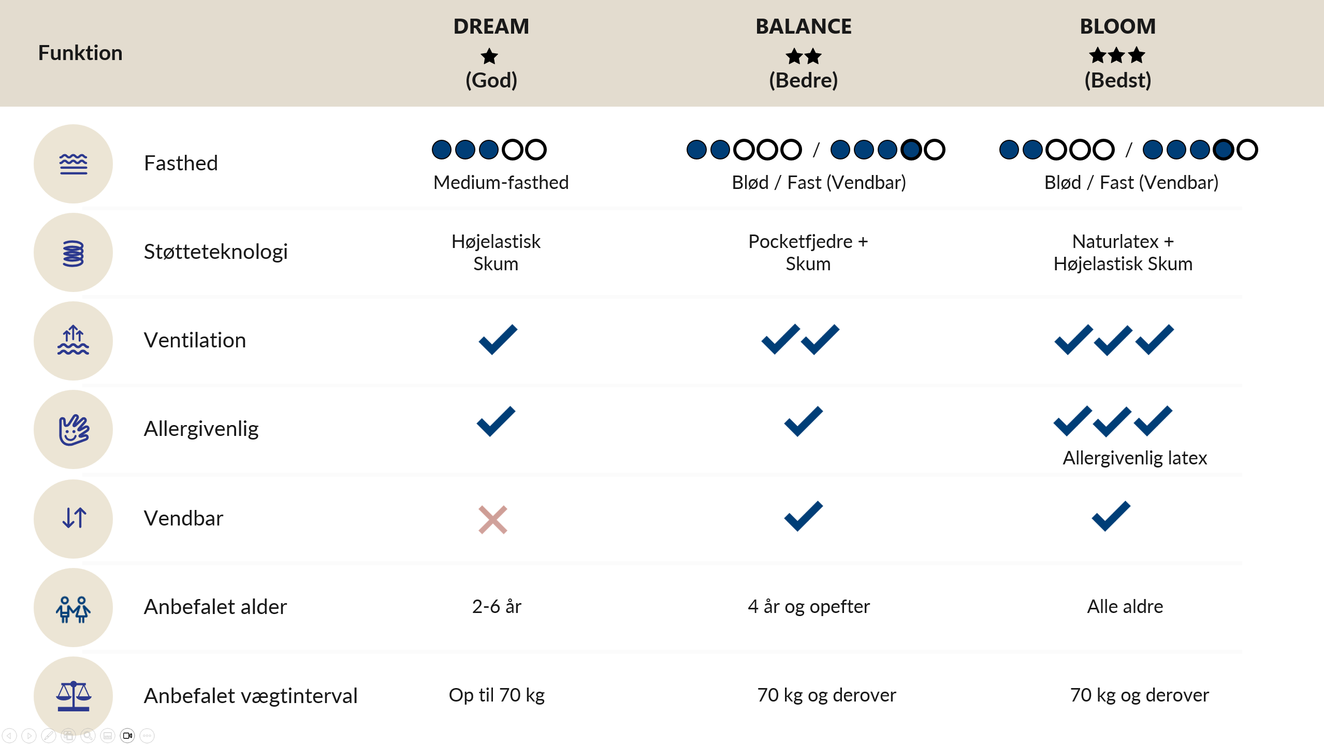Open the pen and laser pointer tools
The height and width of the screenshot is (745, 1324).
49,735
